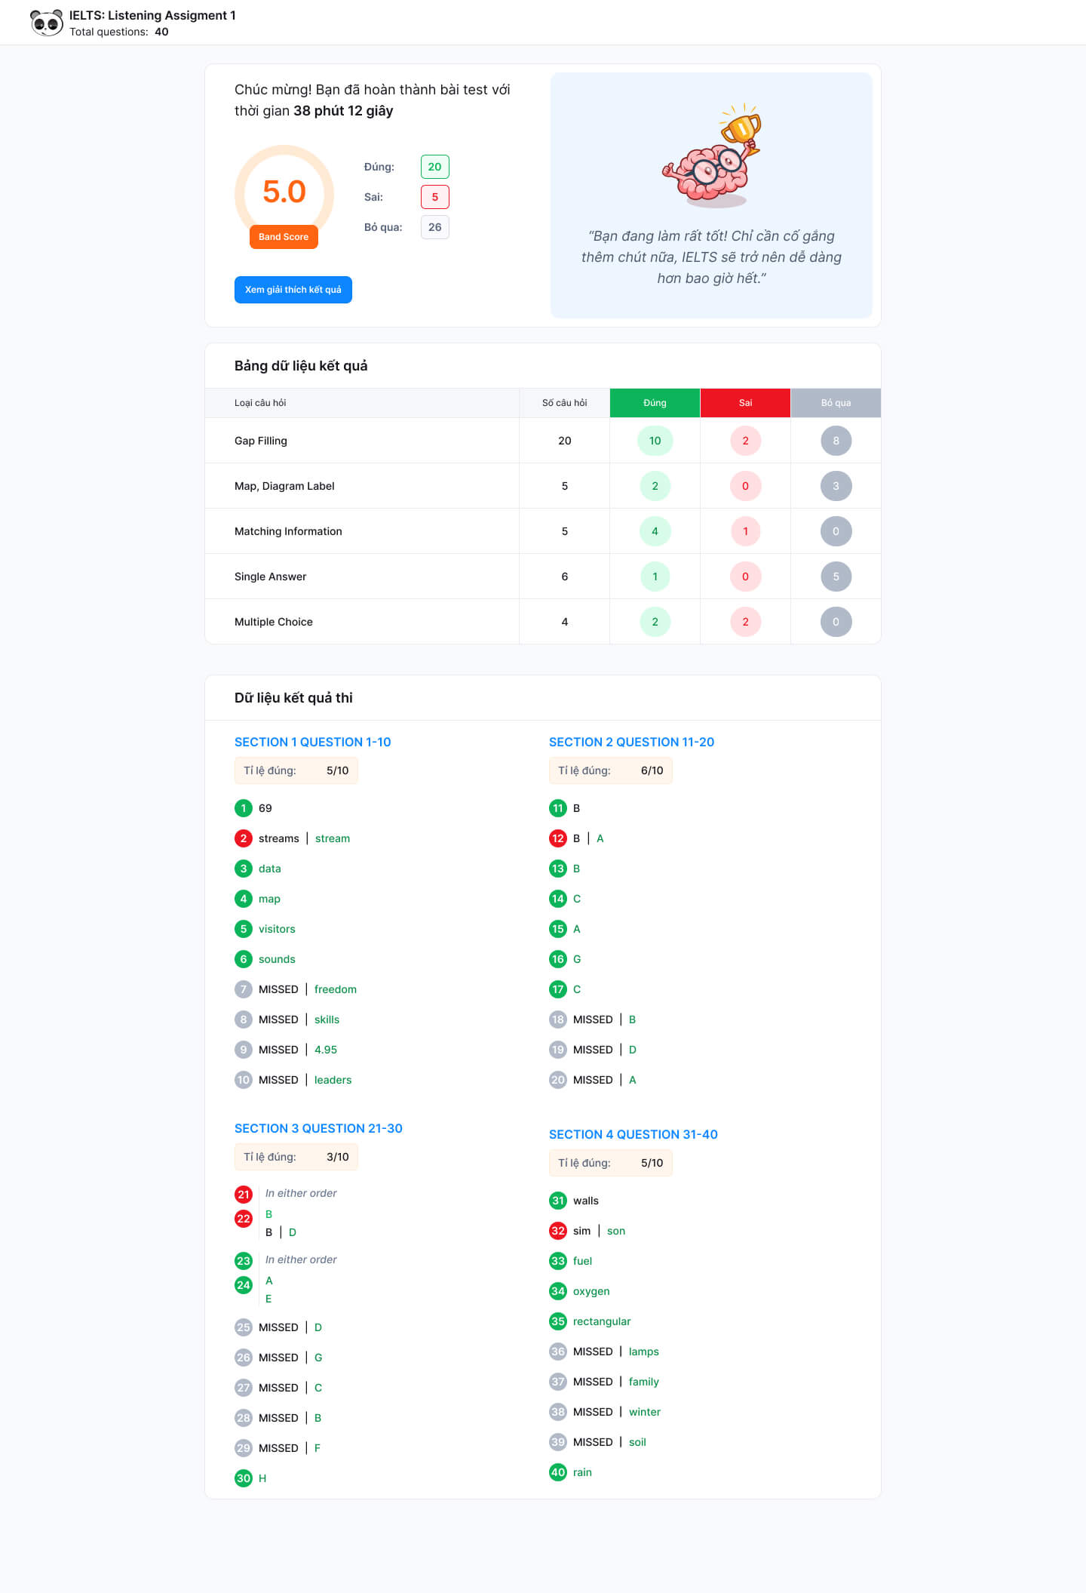
Task: Click the green question 40 badge
Action: coord(557,1472)
